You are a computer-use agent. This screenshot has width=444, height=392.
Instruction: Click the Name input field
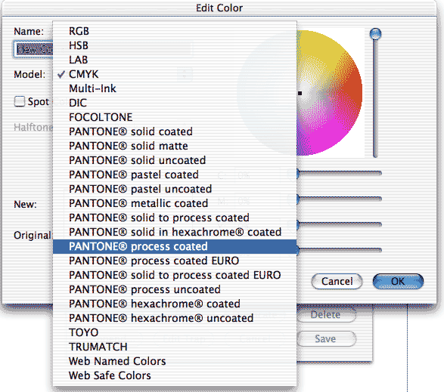33,50
